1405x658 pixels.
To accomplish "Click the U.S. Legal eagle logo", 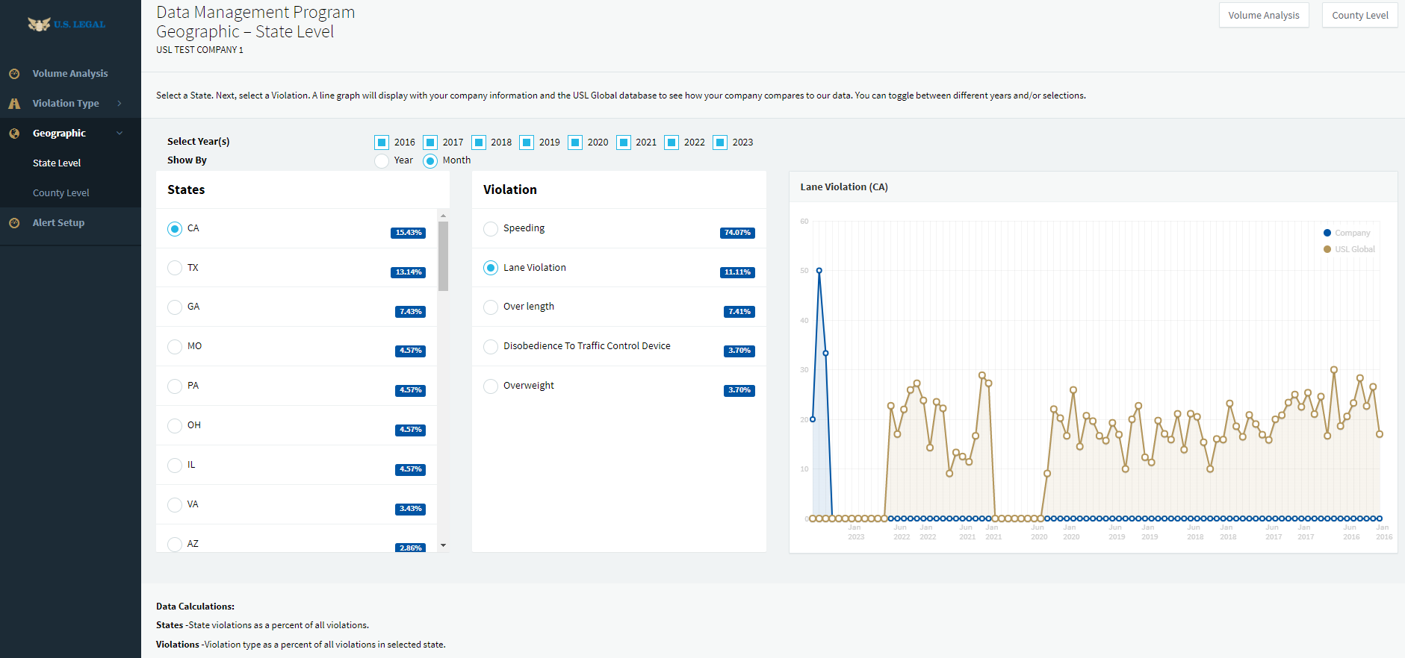I will 66,24.
